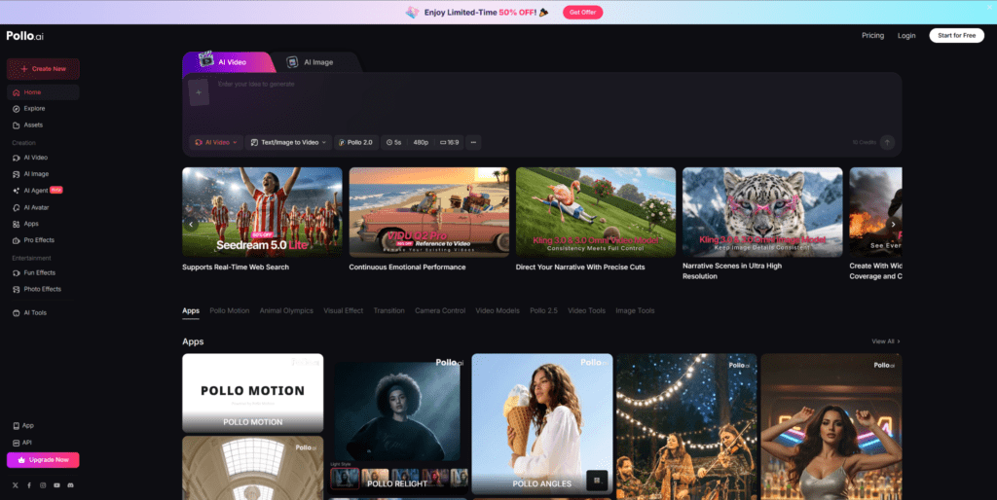The width and height of the screenshot is (997, 500).
Task: Click the Discord icon in sidebar footer
Action: pos(71,484)
